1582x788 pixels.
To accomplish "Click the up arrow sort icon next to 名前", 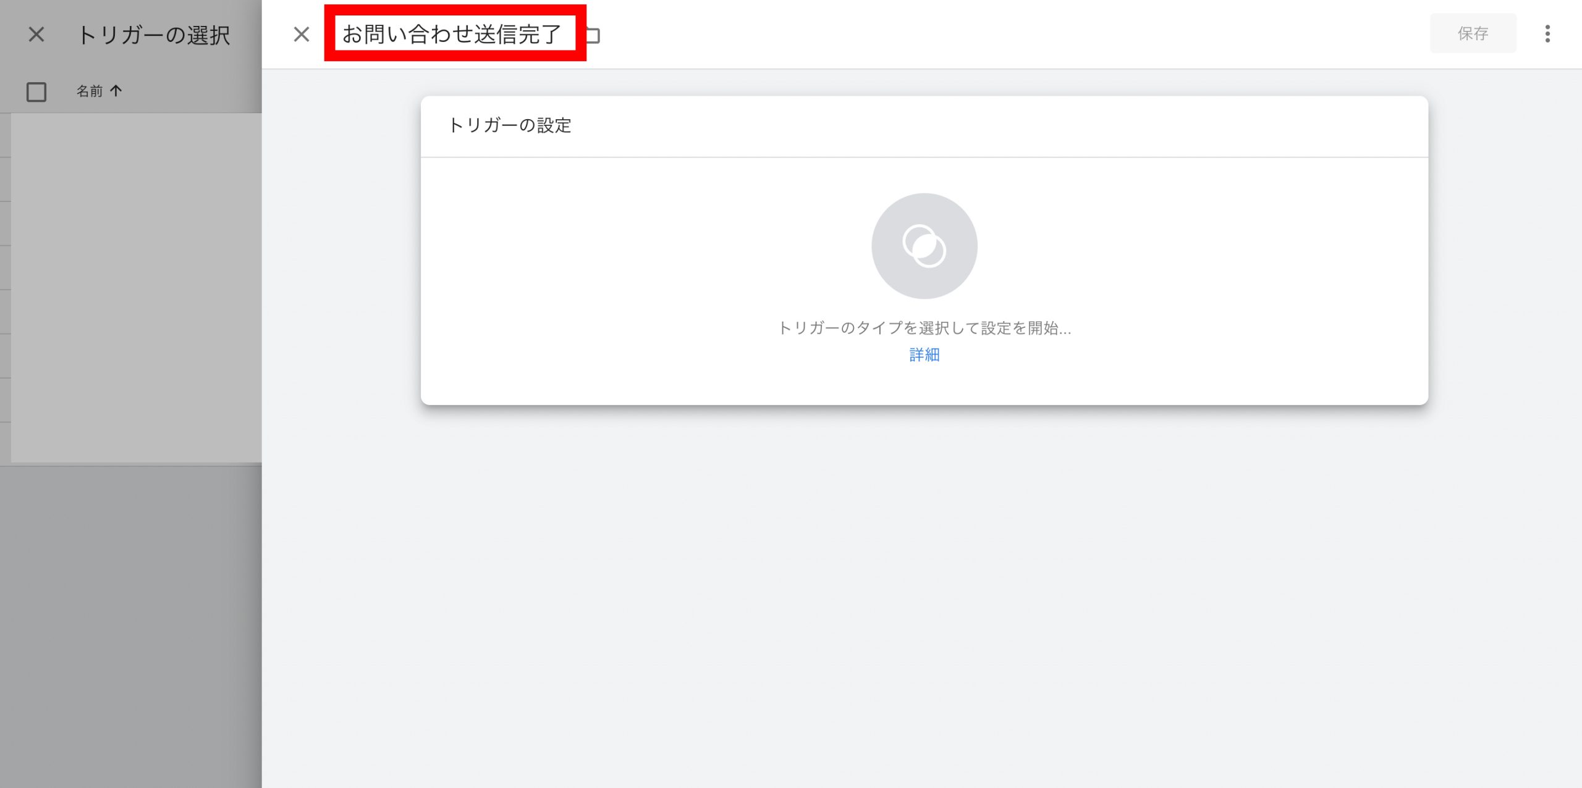I will tap(116, 91).
